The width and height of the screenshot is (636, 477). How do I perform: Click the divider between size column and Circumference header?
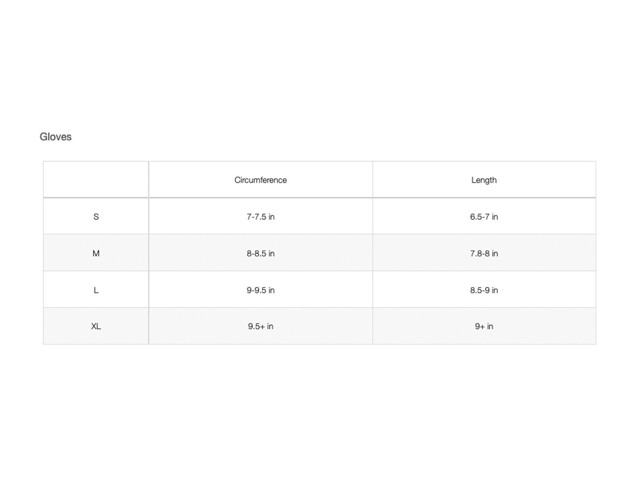pos(149,180)
